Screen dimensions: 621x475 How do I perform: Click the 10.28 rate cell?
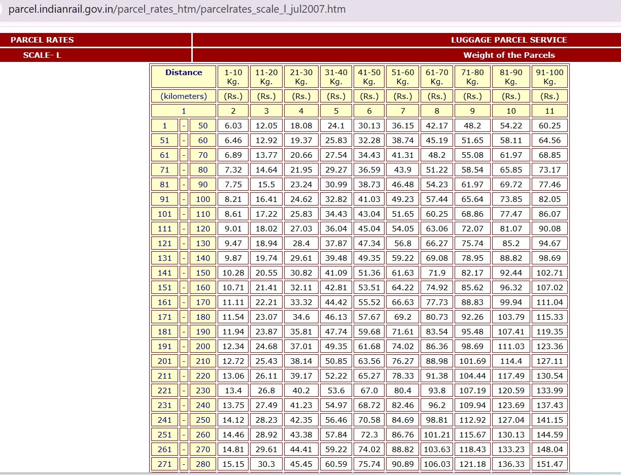(x=233, y=273)
